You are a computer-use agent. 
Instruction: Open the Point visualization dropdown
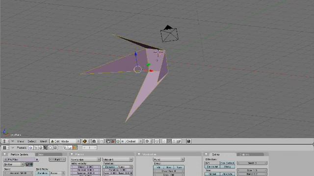click(169, 159)
